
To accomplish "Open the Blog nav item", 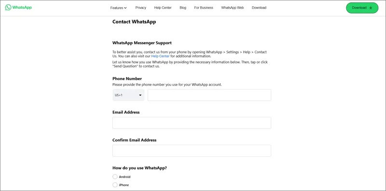I will [183, 8].
